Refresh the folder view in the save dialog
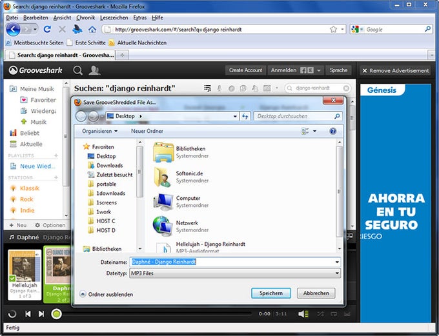 click(x=245, y=116)
